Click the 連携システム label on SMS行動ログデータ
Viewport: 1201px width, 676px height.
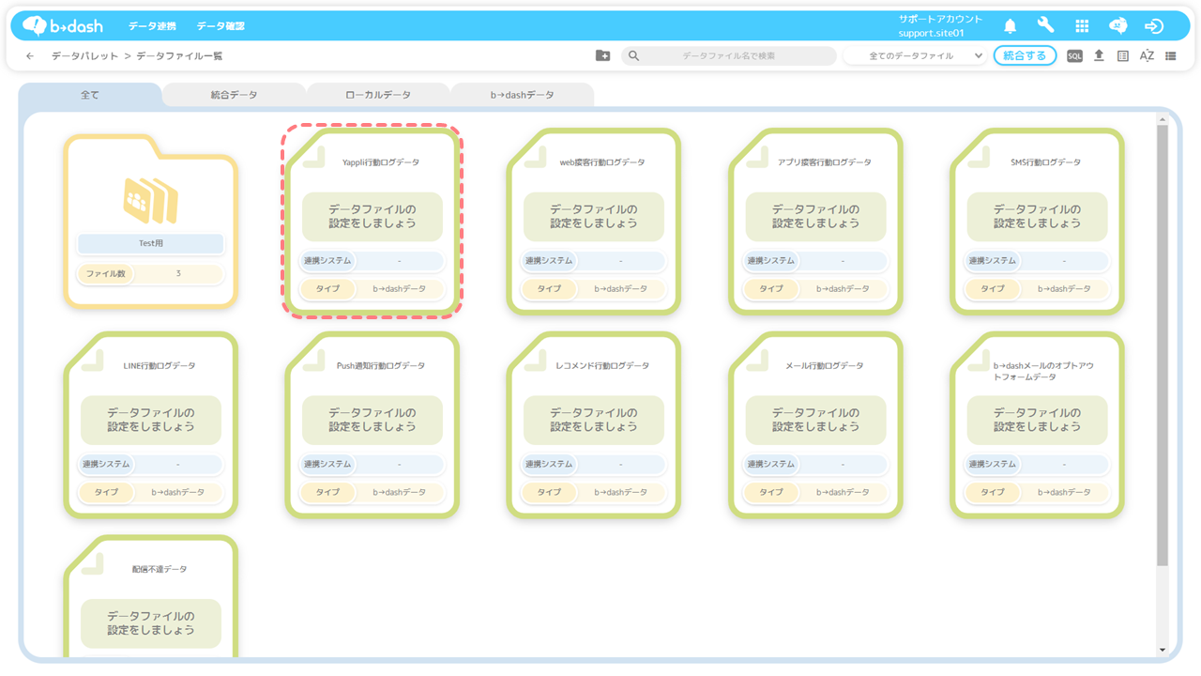point(993,261)
